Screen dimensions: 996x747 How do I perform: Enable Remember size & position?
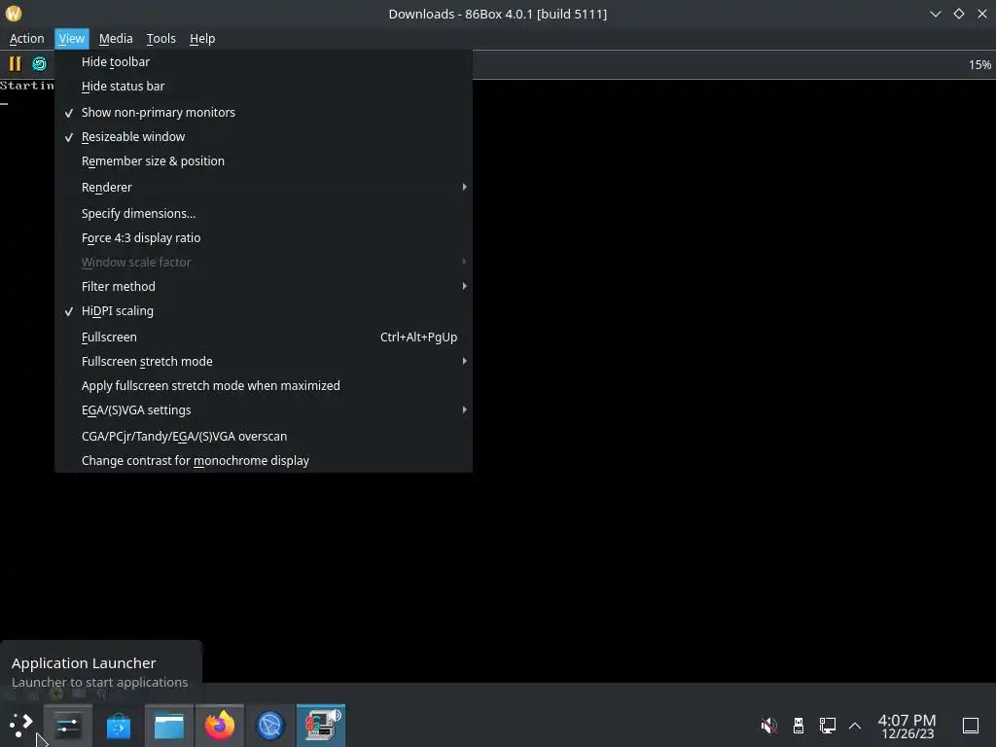coord(263,160)
